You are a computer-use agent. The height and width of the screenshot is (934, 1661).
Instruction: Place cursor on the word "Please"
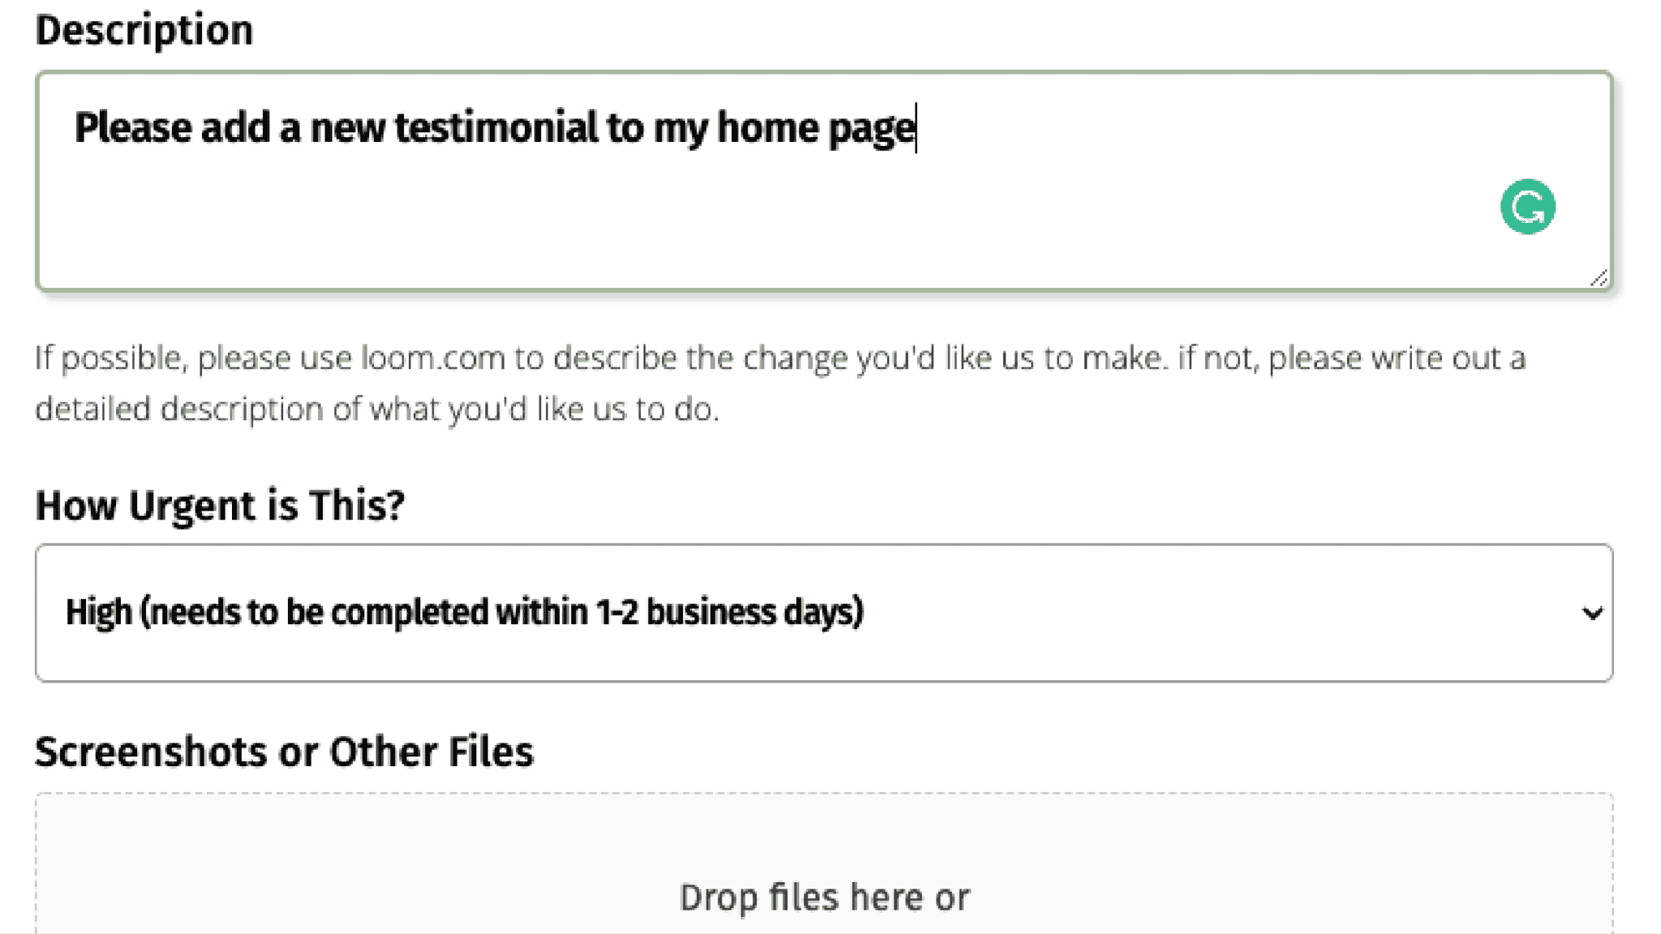(x=133, y=128)
